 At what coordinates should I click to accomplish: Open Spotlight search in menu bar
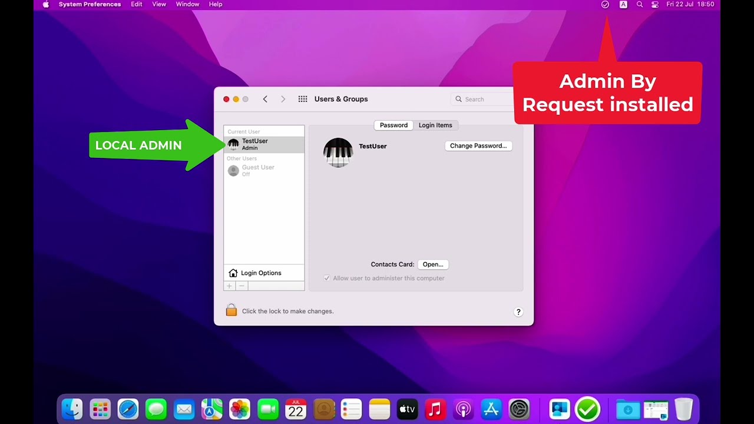pos(640,4)
